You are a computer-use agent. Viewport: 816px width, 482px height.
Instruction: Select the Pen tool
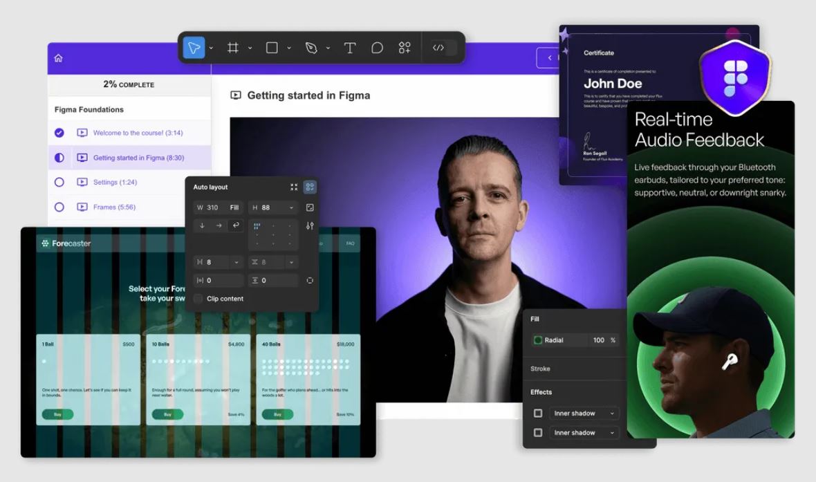click(311, 47)
